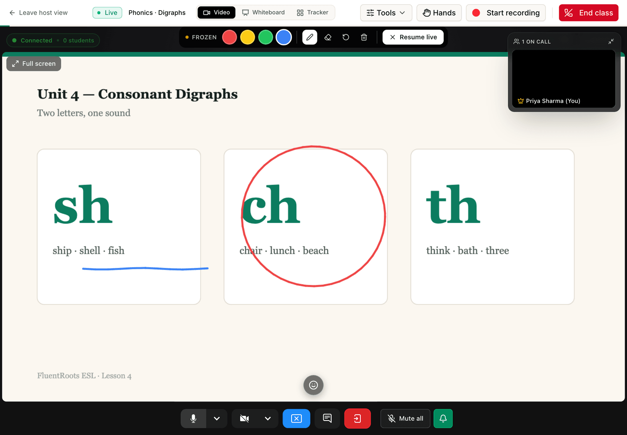Switch to the Tracker tab
Viewport: 627px width, 435px height.
[x=313, y=13]
